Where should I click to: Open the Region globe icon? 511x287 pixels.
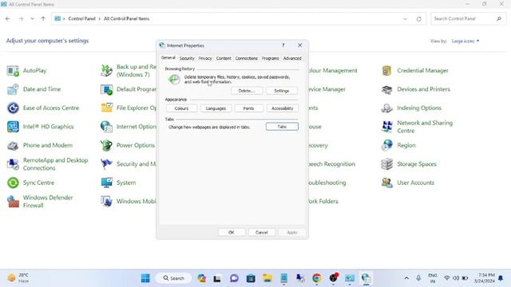pyautogui.click(x=386, y=145)
